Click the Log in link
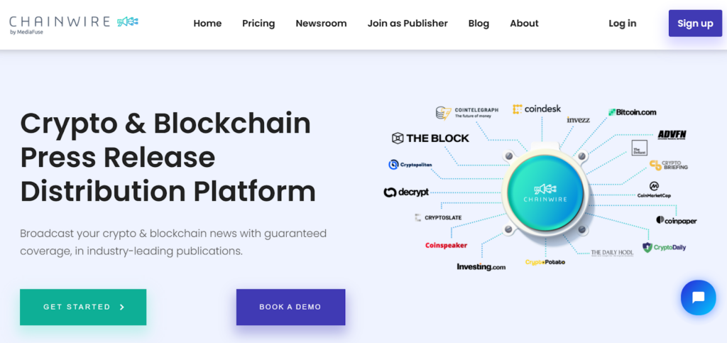Viewport: 727px width, 343px height. pyautogui.click(x=622, y=23)
